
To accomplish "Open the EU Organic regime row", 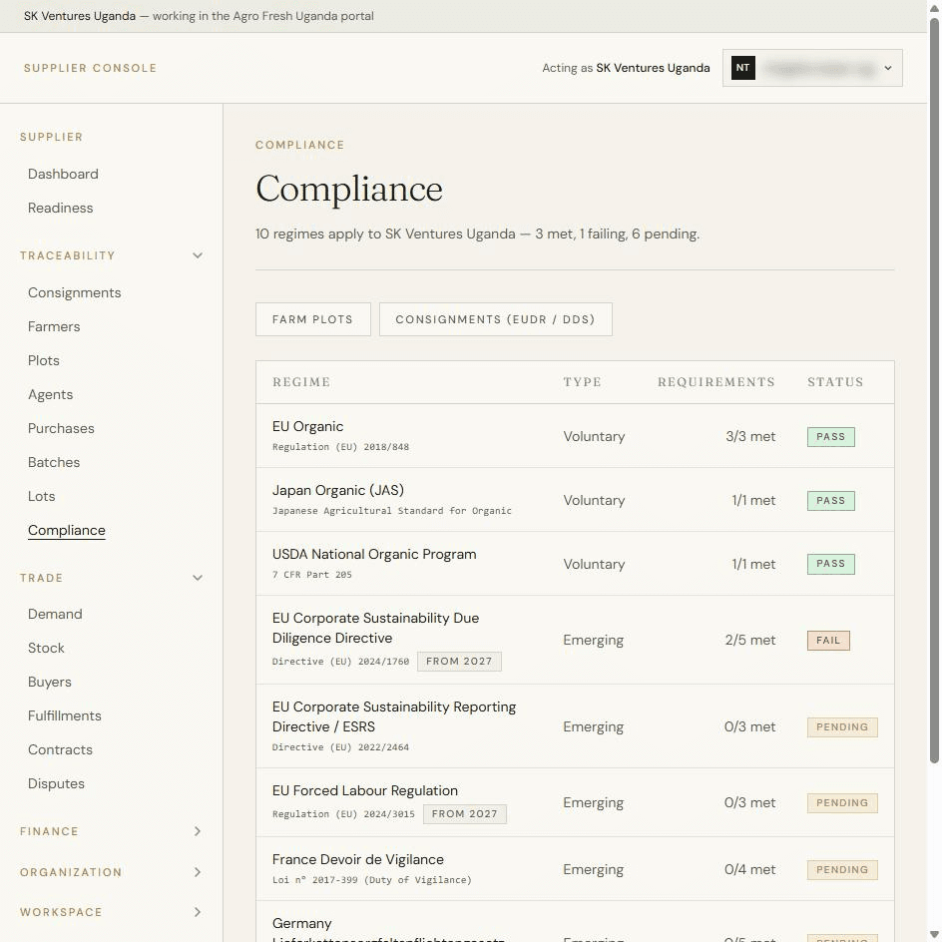I will [x=575, y=436].
